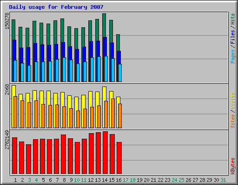Click day label 7 on the x-axis
This screenshot has height=185, width=238.
click(x=57, y=180)
